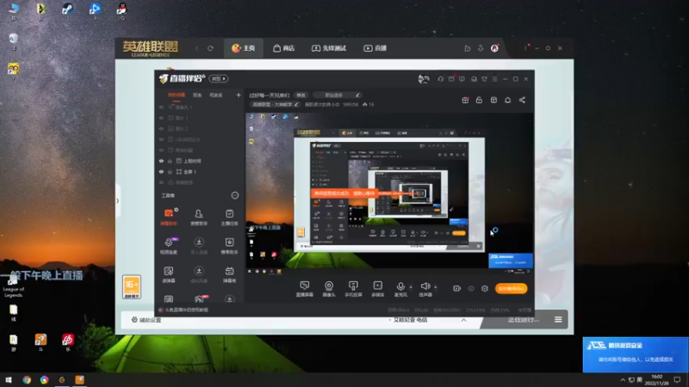Add 手机投屏 phone casting source
Image resolution: width=689 pixels, height=387 pixels.
pyautogui.click(x=353, y=289)
